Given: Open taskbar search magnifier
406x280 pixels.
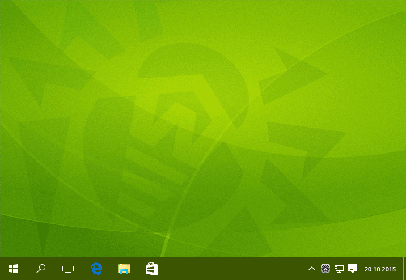Looking at the screenshot, I should click(x=41, y=269).
